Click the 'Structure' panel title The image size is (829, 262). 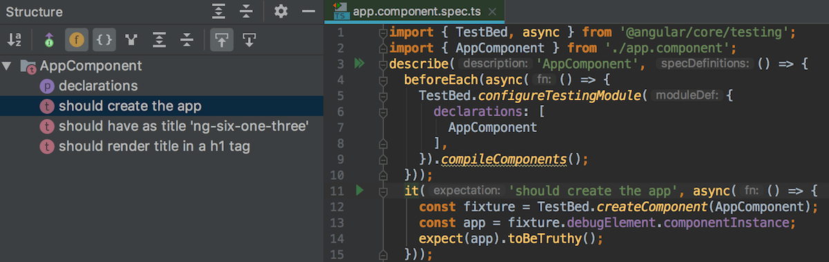tap(34, 12)
